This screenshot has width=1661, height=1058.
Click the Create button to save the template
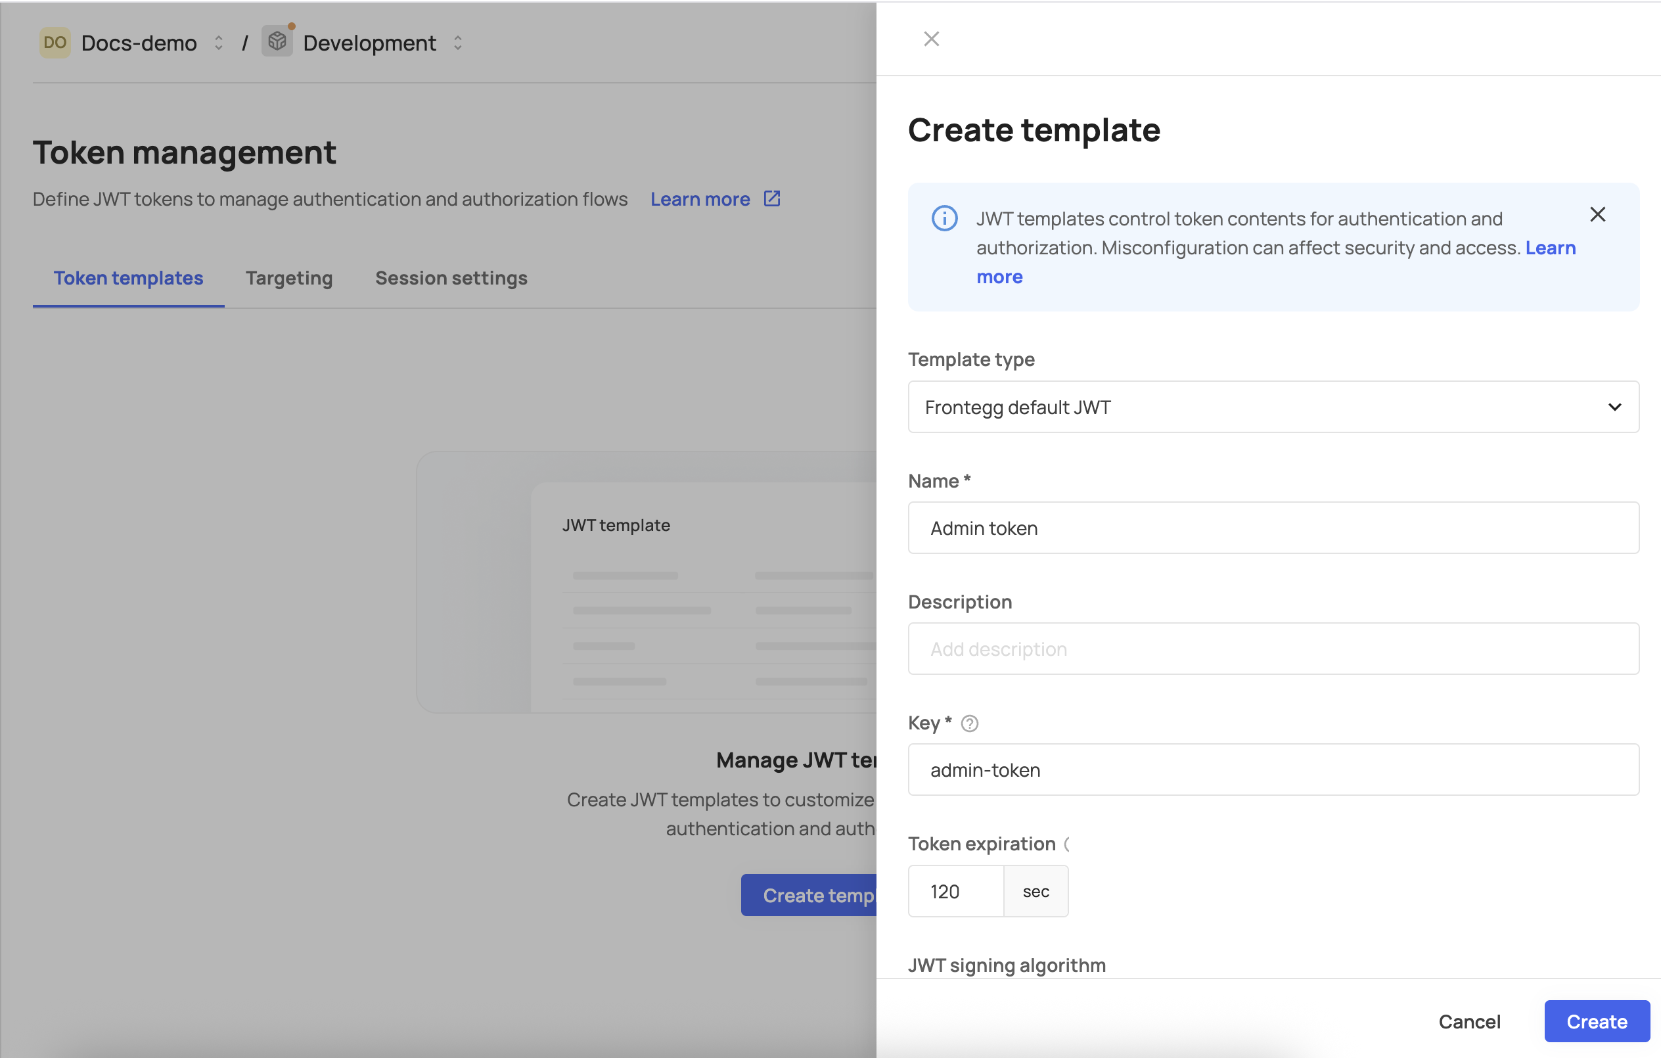click(x=1595, y=1021)
